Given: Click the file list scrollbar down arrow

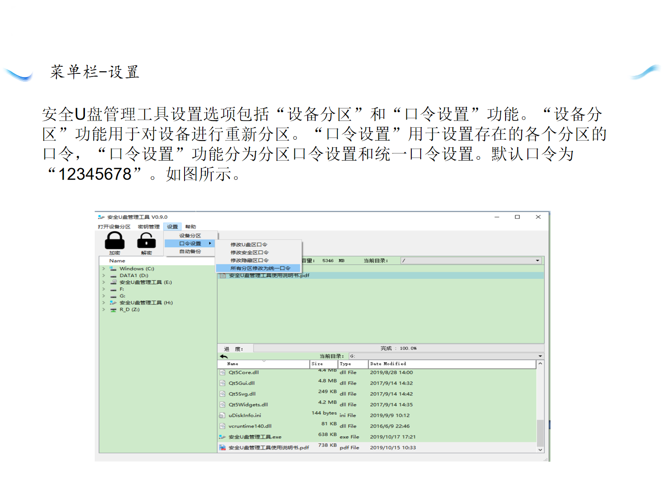Looking at the screenshot, I should click(x=540, y=450).
